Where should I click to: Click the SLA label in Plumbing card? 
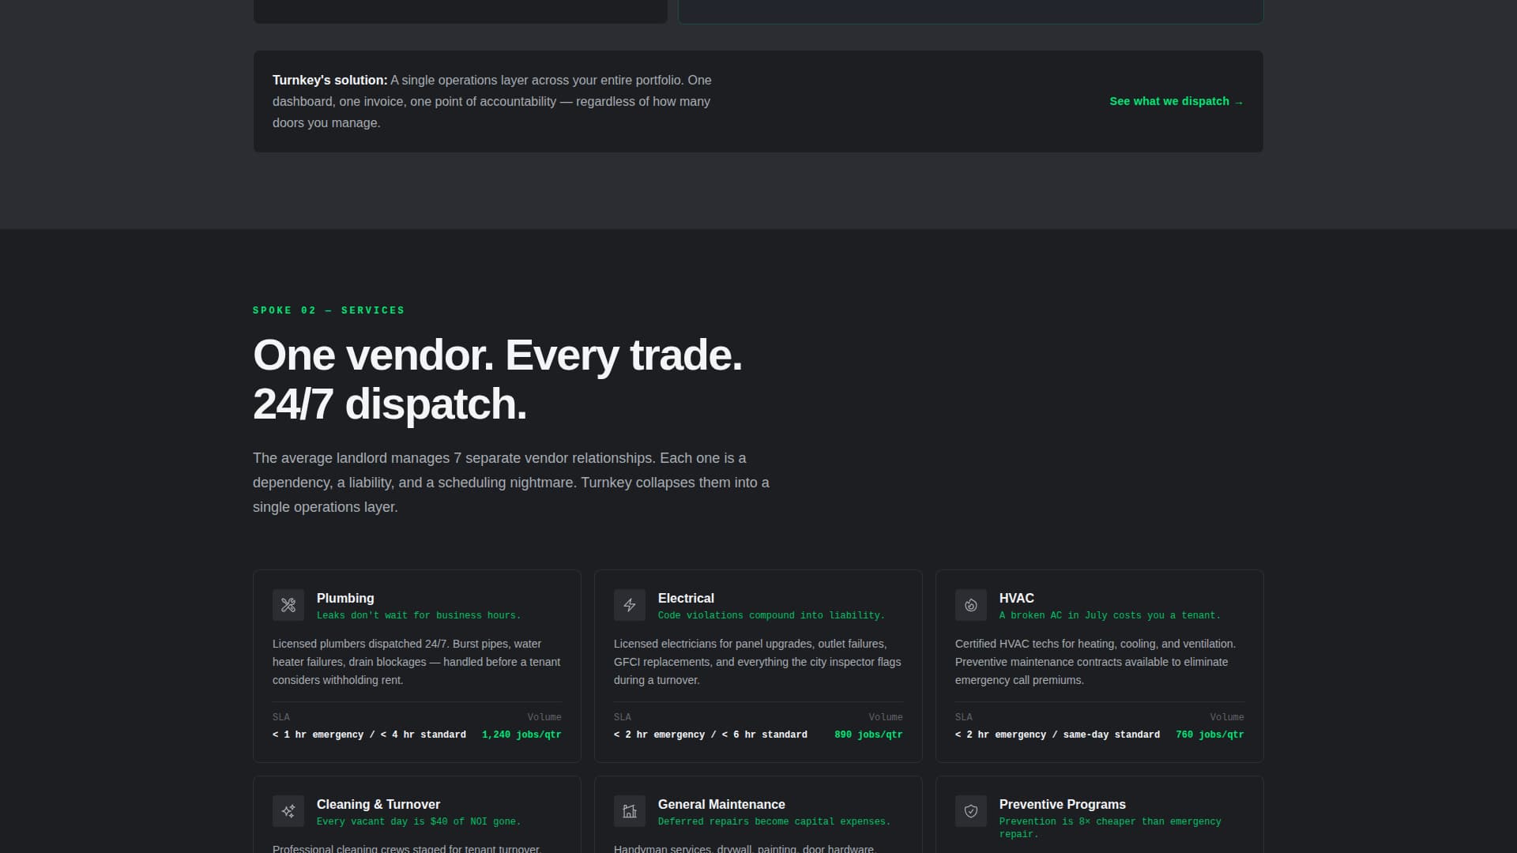(281, 717)
